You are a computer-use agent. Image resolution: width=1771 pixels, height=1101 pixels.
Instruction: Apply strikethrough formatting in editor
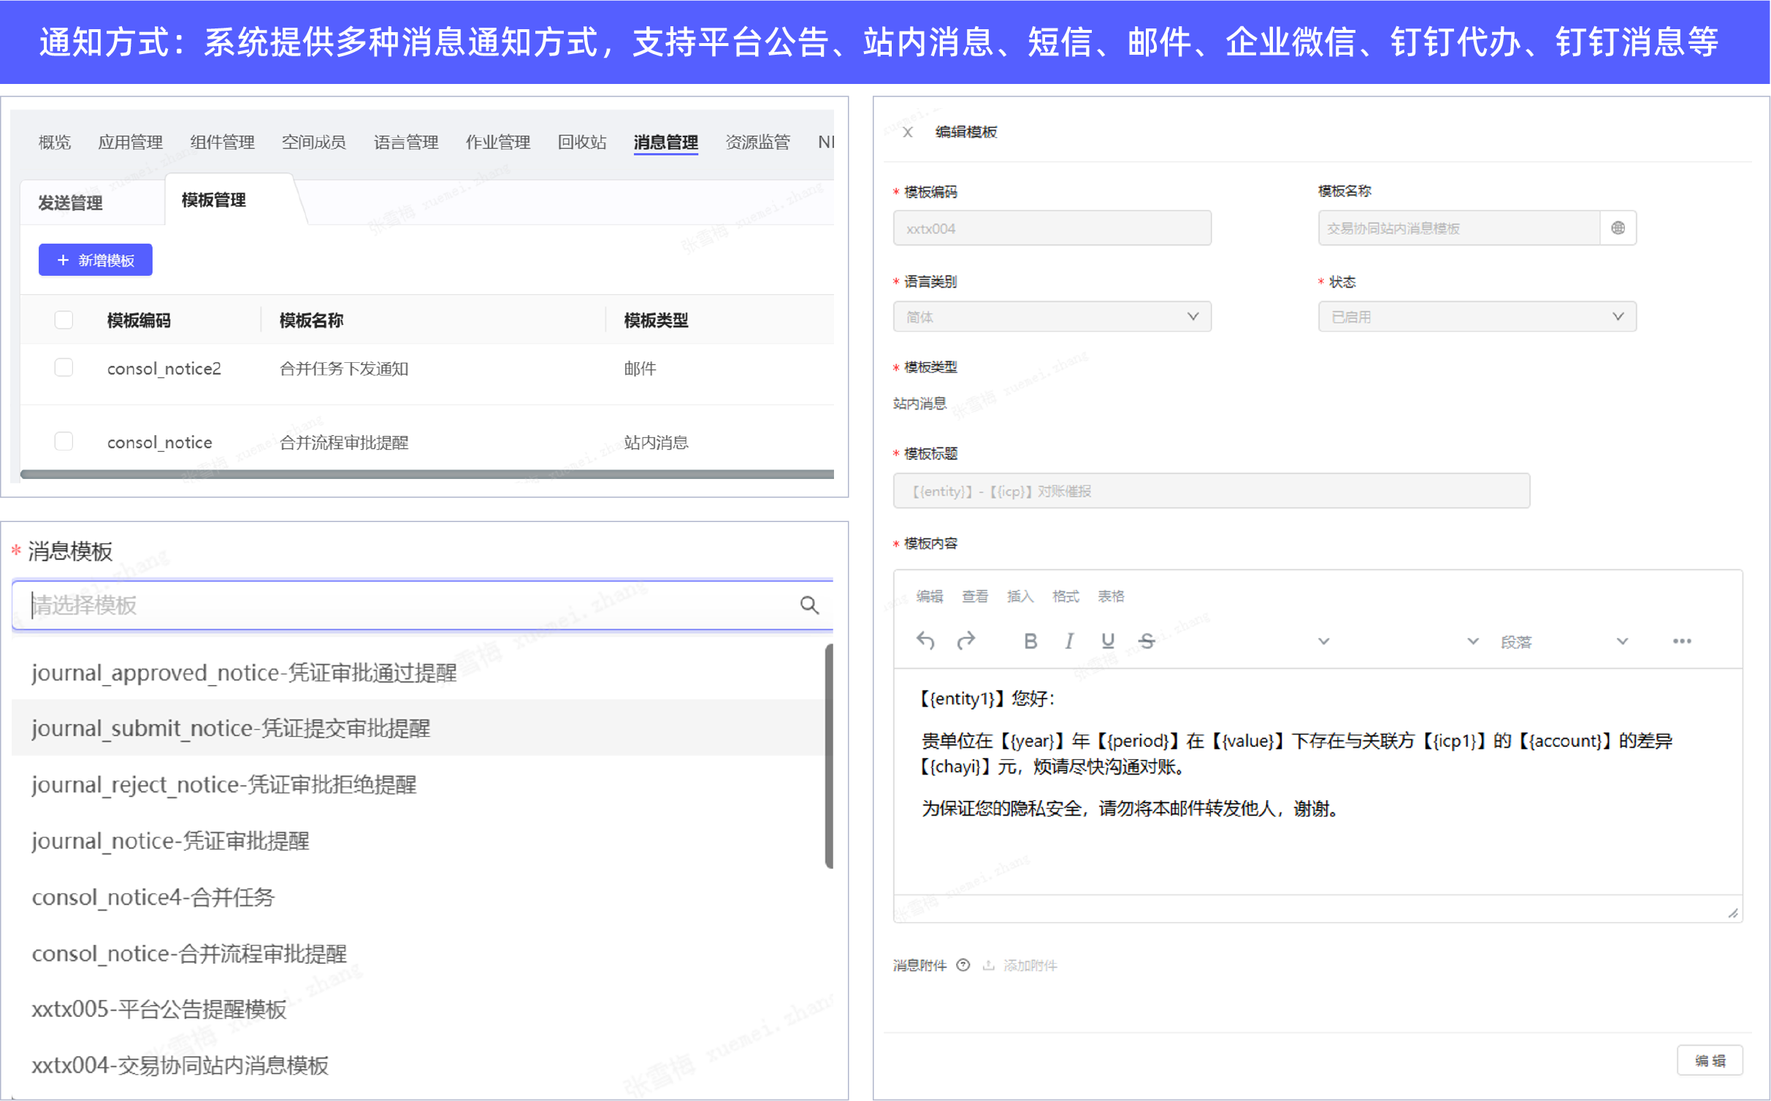click(x=1147, y=641)
